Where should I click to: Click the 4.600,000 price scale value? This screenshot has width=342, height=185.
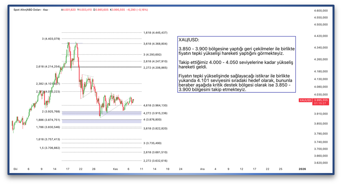coord(321,11)
